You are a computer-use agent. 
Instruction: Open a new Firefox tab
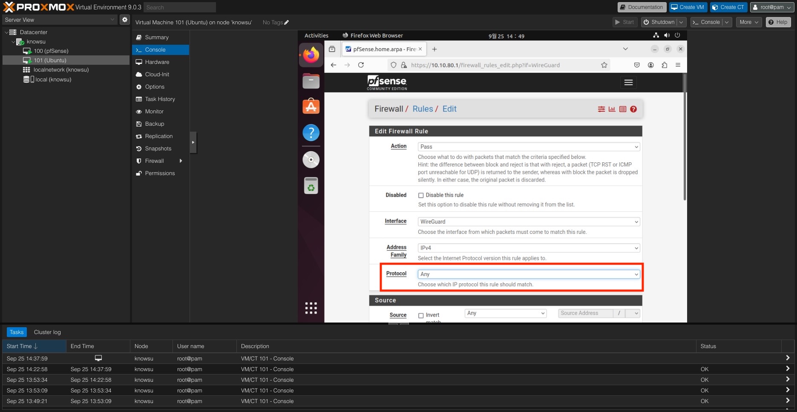[434, 49]
